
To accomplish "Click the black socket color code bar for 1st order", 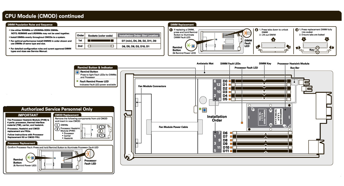I will pyautogui.click(x=101, y=40).
